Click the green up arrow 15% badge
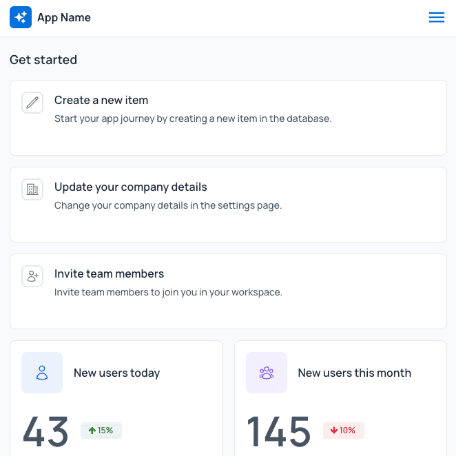 click(x=101, y=431)
